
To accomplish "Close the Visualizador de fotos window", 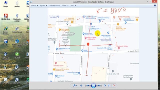I will tap(154, 1).
